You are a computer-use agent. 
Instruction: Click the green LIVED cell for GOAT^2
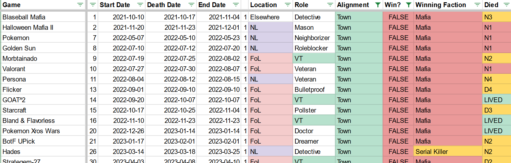[497, 100]
